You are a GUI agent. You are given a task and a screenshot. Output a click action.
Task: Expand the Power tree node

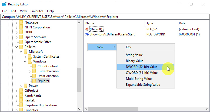pyautogui.click(x=21, y=86)
